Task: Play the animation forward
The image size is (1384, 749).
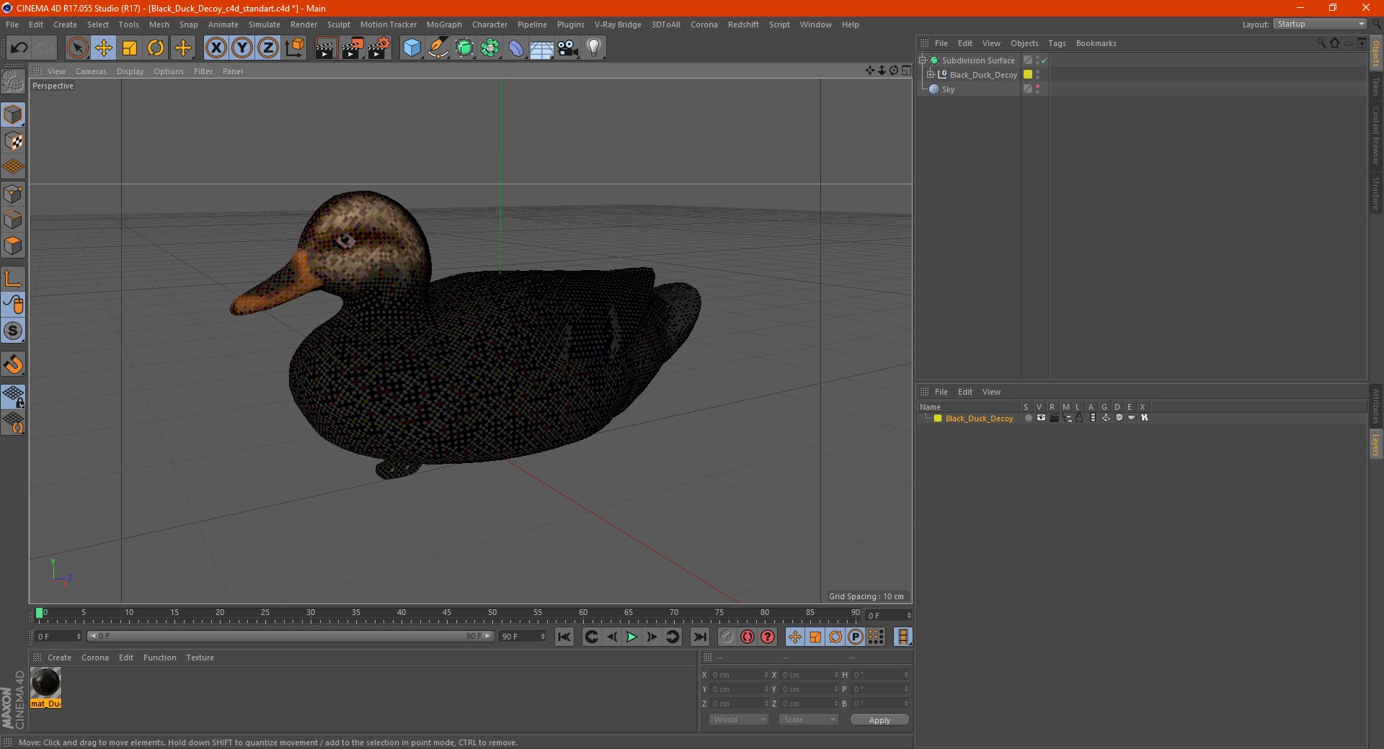Action: click(631, 637)
